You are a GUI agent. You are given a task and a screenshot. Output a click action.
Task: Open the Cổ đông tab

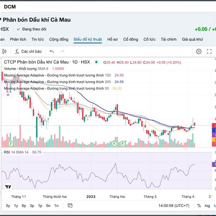131,39
